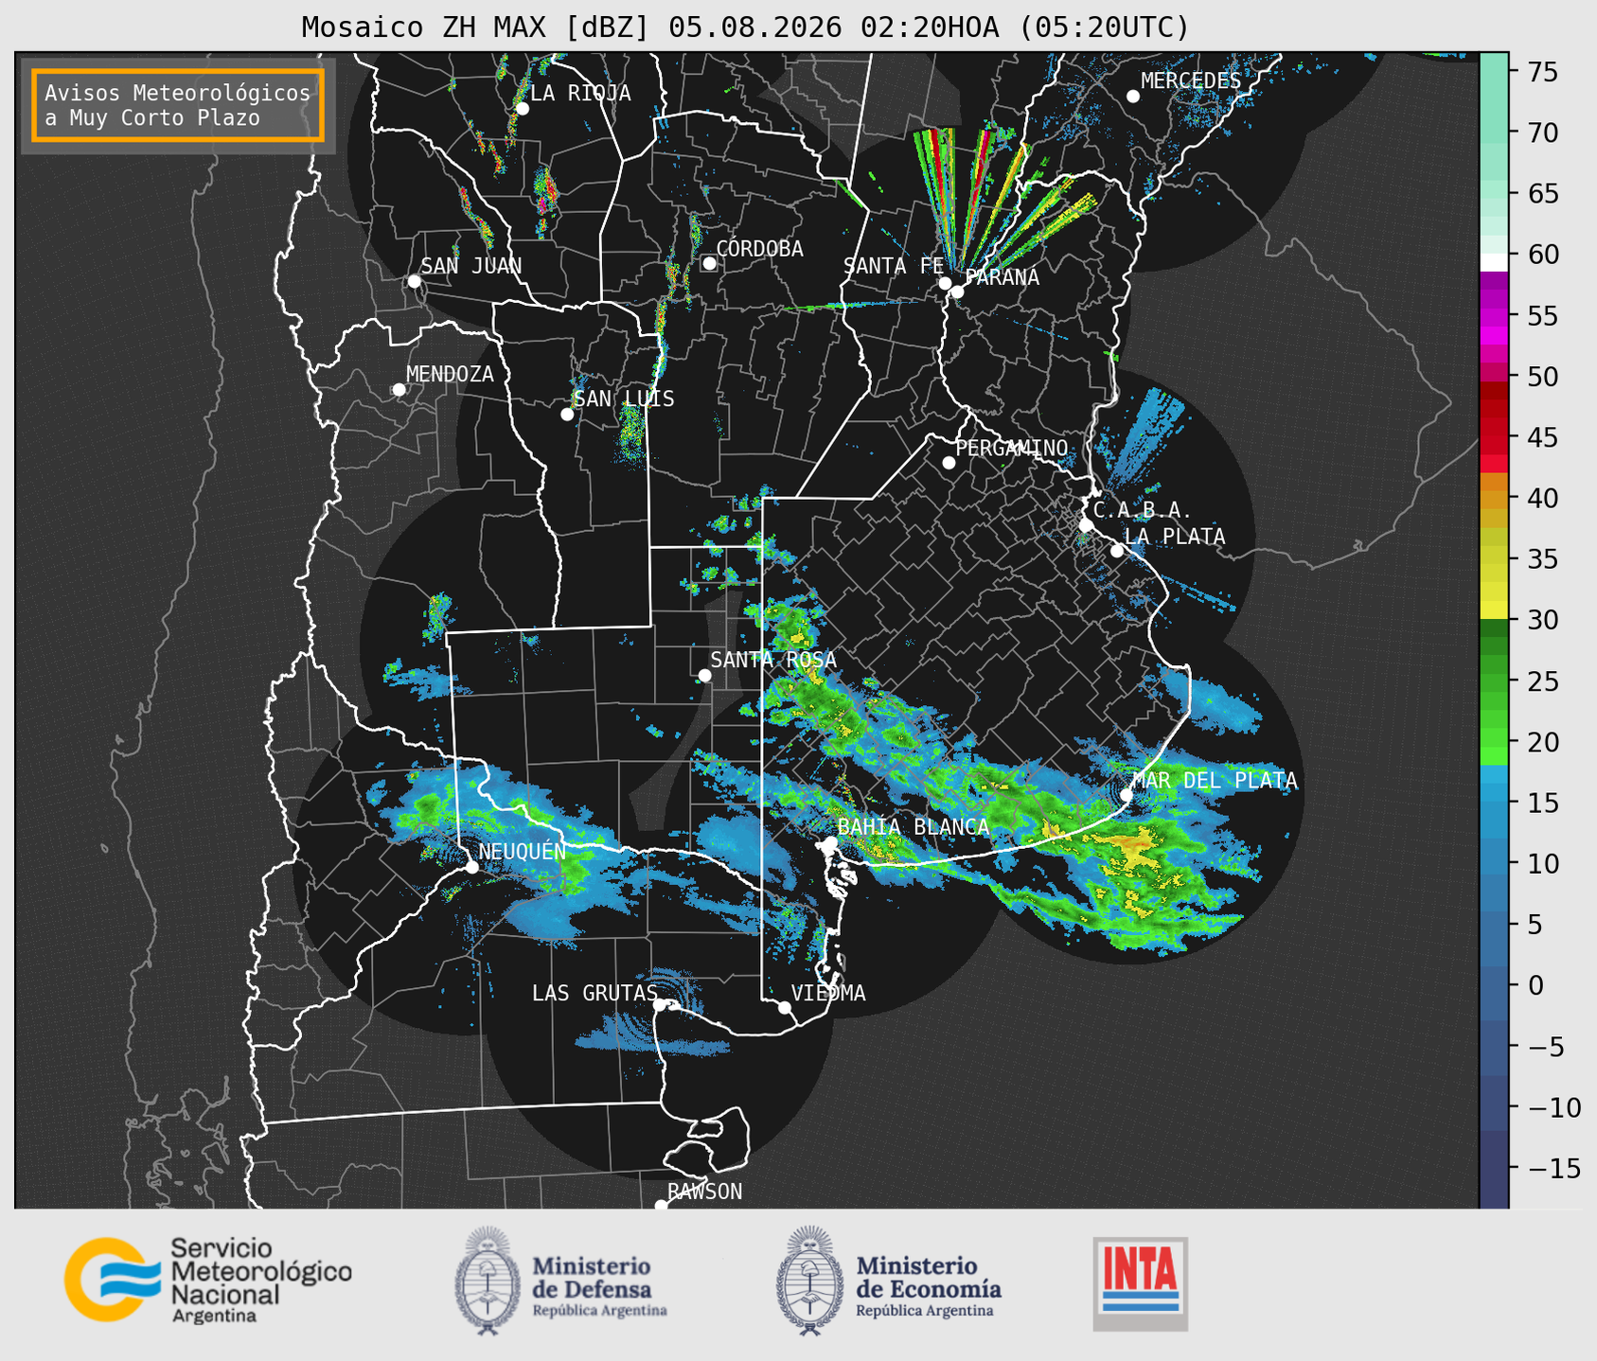Select the Mar del Plata city dot

[1127, 795]
